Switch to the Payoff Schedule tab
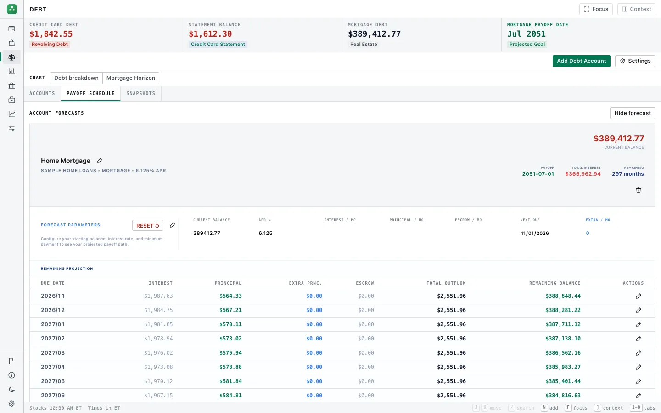The height and width of the screenshot is (413, 661). pyautogui.click(x=90, y=94)
